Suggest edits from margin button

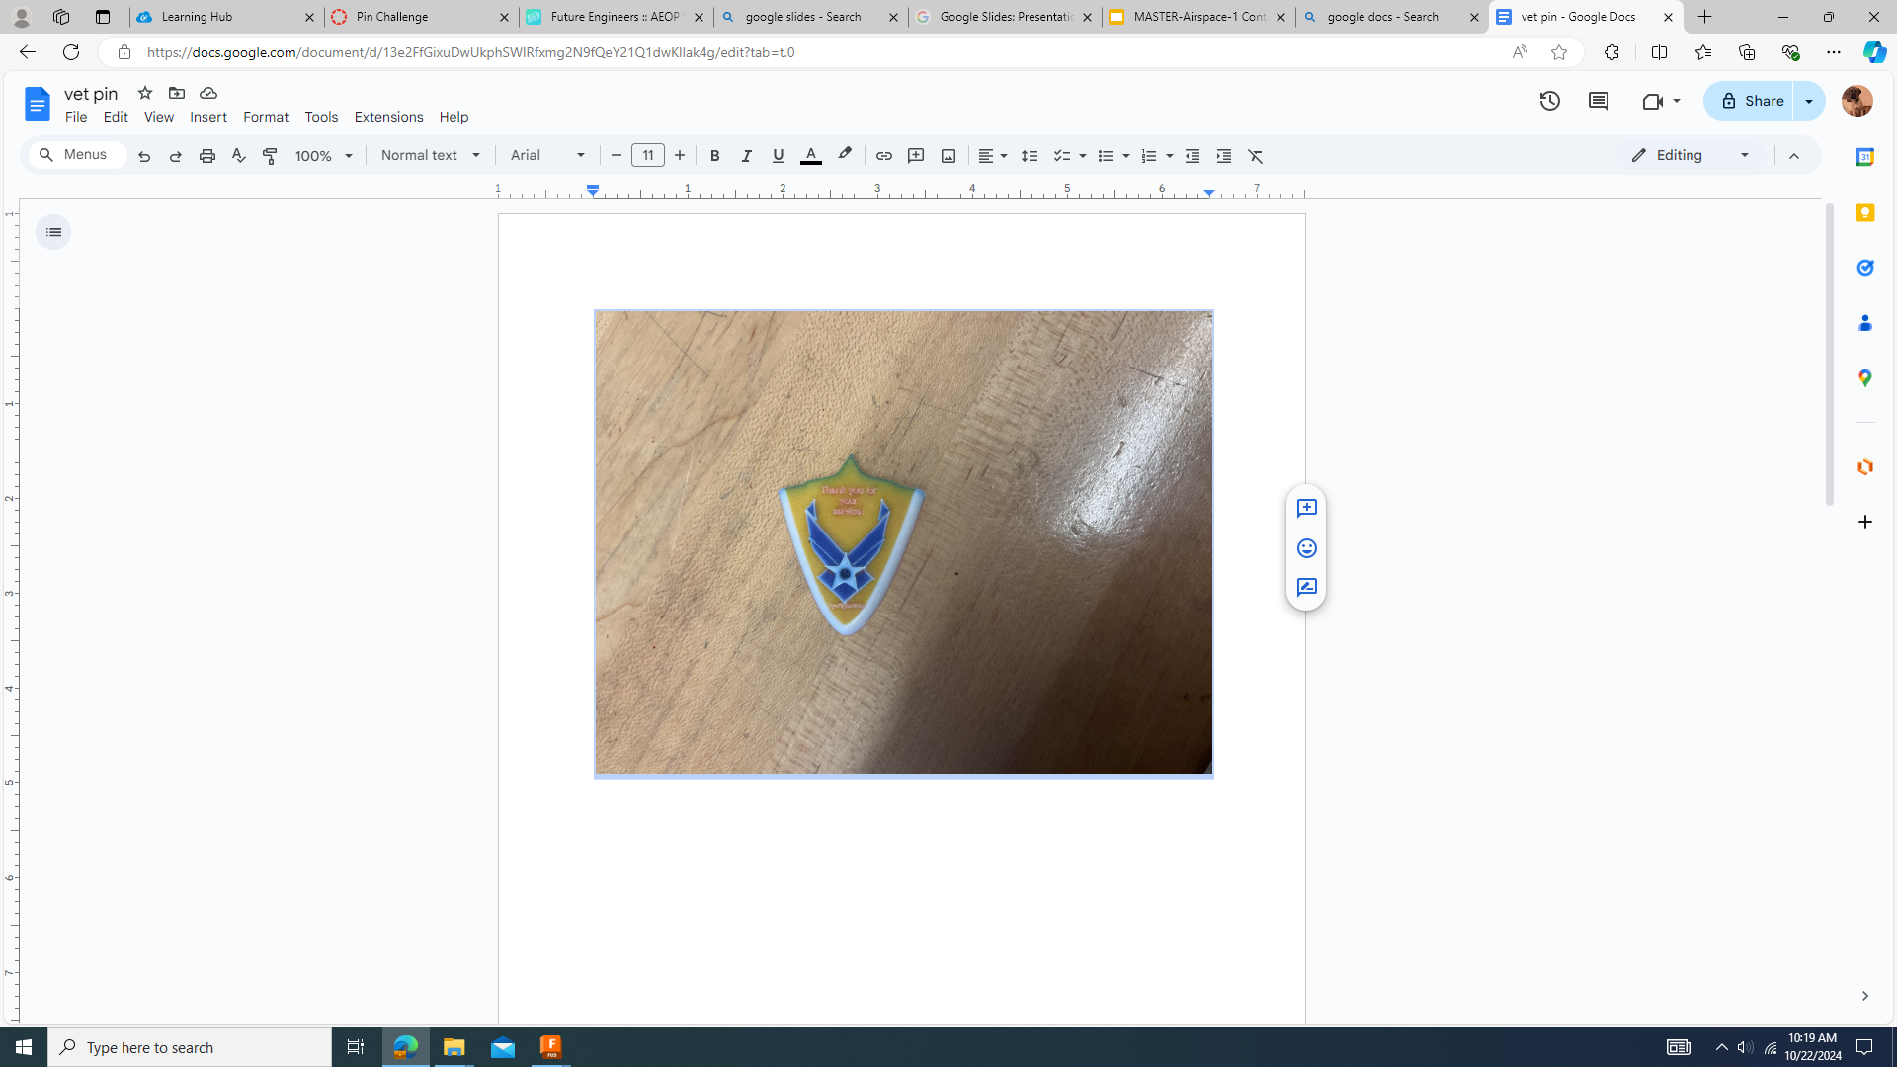(x=1306, y=588)
